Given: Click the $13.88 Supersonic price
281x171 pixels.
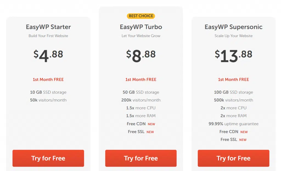Looking at the screenshot, I should 234,55.
